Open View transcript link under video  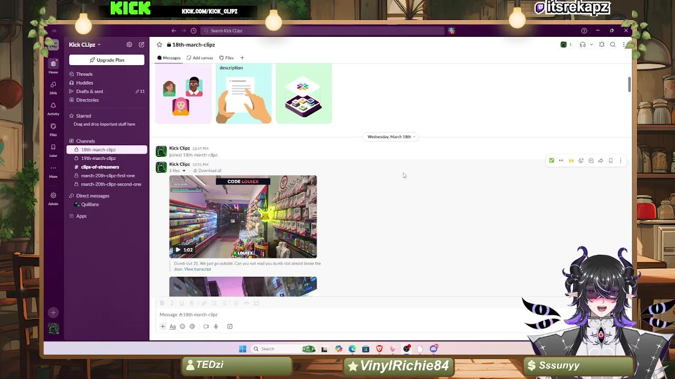pos(197,269)
